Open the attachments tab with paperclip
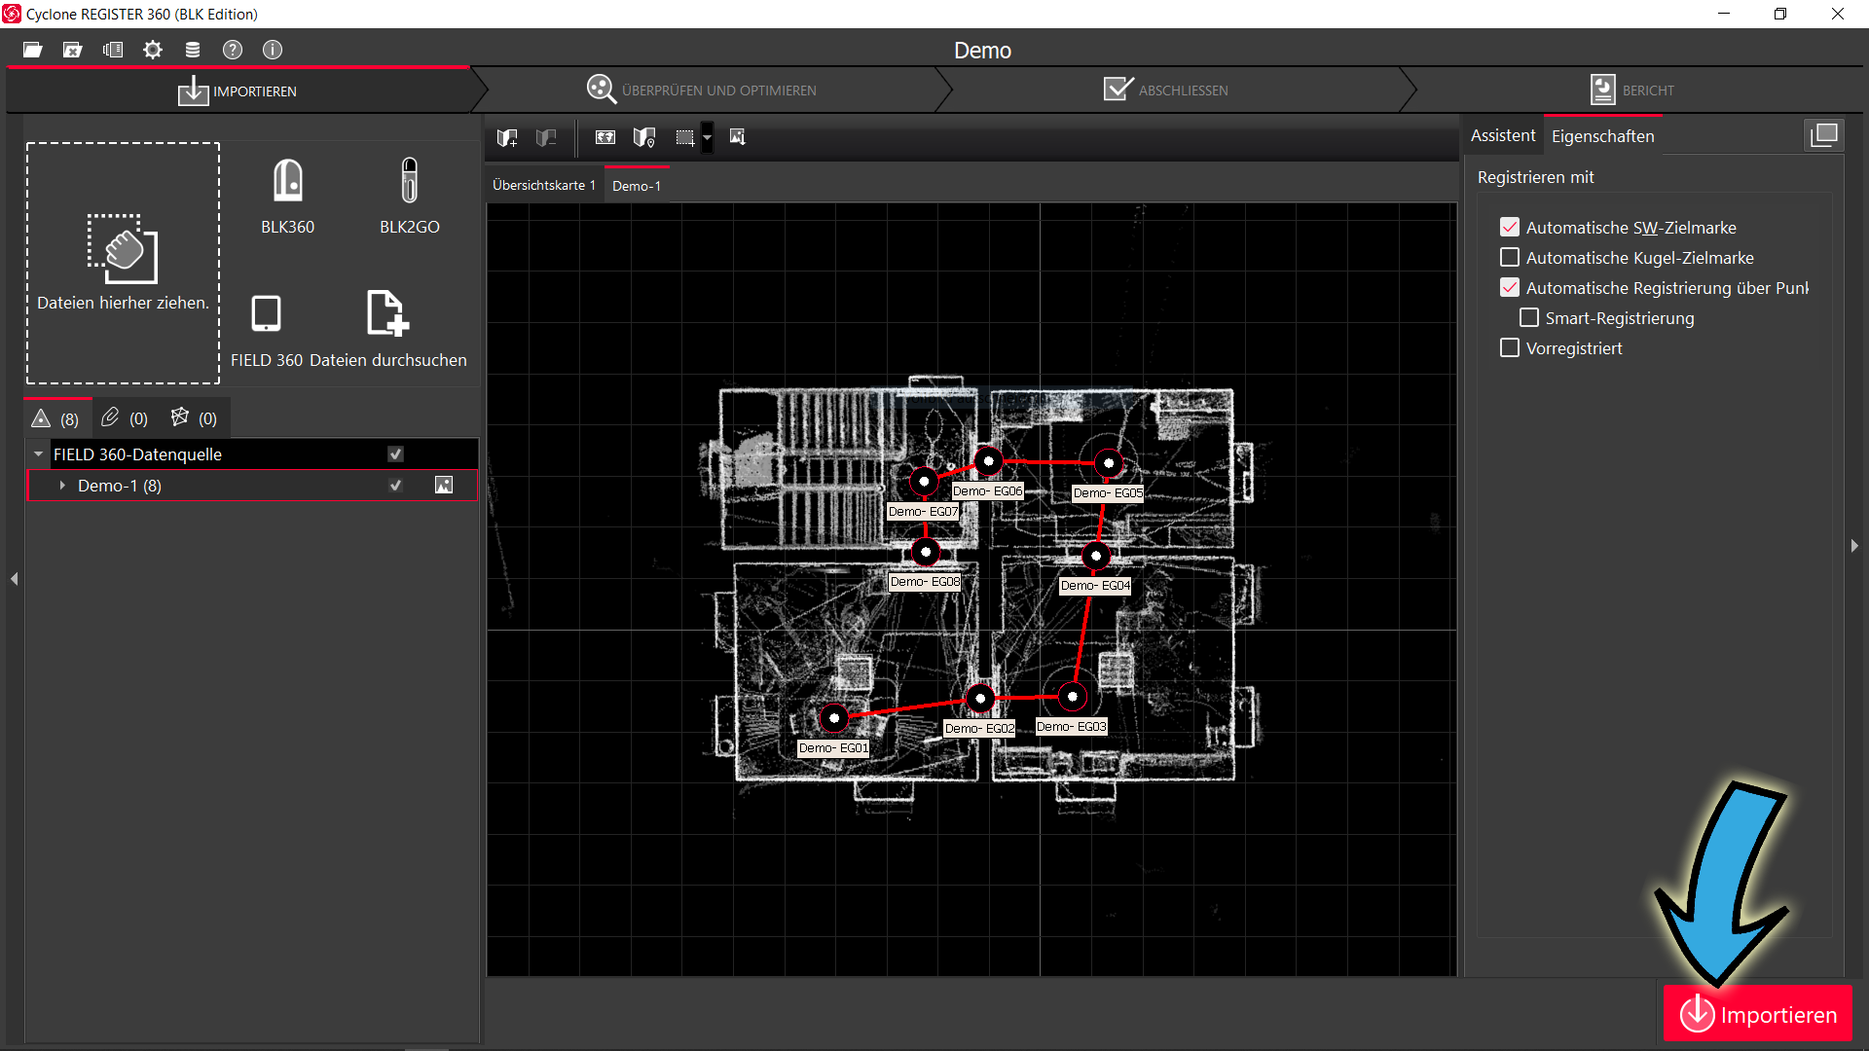Screen dimensions: 1869x1051 coord(125,418)
